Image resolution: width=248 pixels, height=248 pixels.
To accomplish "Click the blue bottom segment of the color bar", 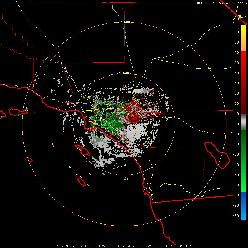I will point(243,206).
